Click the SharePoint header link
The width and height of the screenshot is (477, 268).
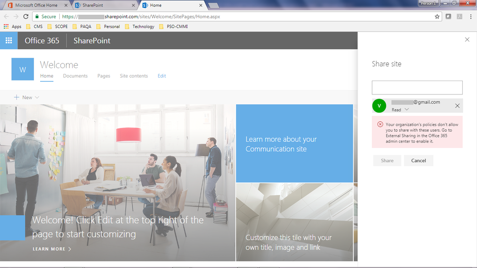[x=92, y=41]
